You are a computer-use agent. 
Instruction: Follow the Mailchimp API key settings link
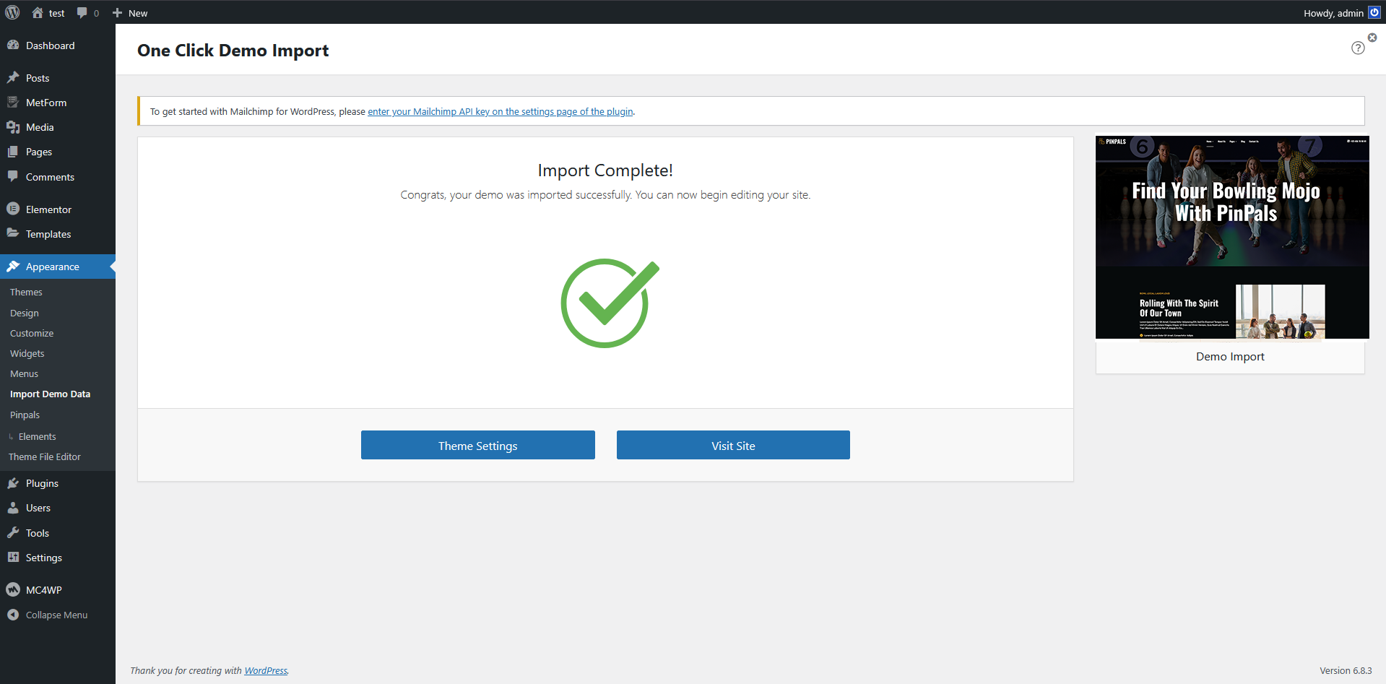point(500,112)
